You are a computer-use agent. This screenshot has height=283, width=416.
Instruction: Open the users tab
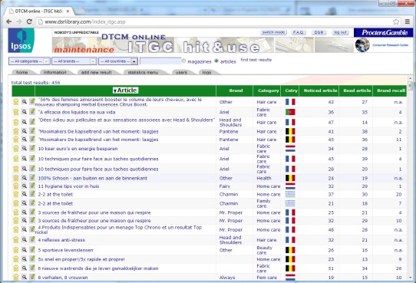[181, 72]
